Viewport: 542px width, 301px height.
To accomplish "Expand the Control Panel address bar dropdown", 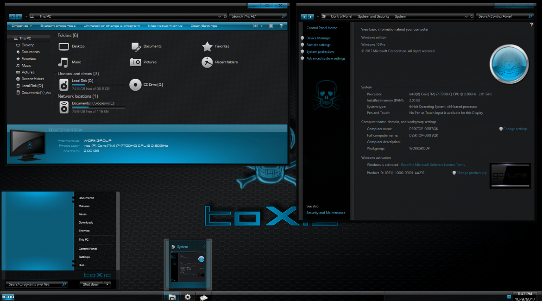I will pos(466,16).
